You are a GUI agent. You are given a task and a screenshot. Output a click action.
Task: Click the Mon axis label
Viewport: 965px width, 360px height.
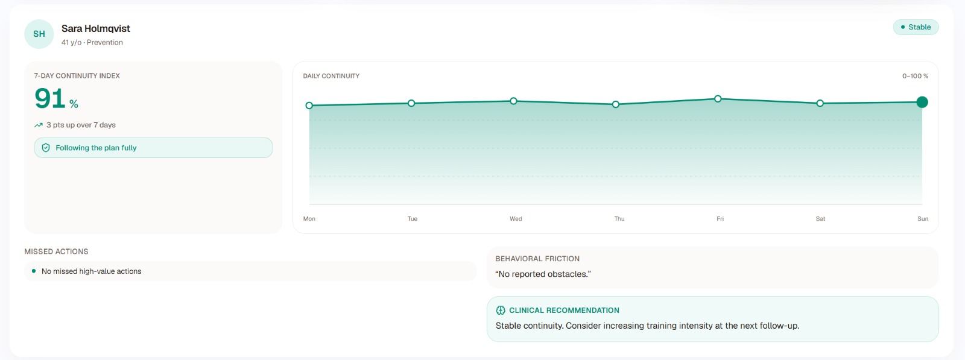tap(309, 219)
